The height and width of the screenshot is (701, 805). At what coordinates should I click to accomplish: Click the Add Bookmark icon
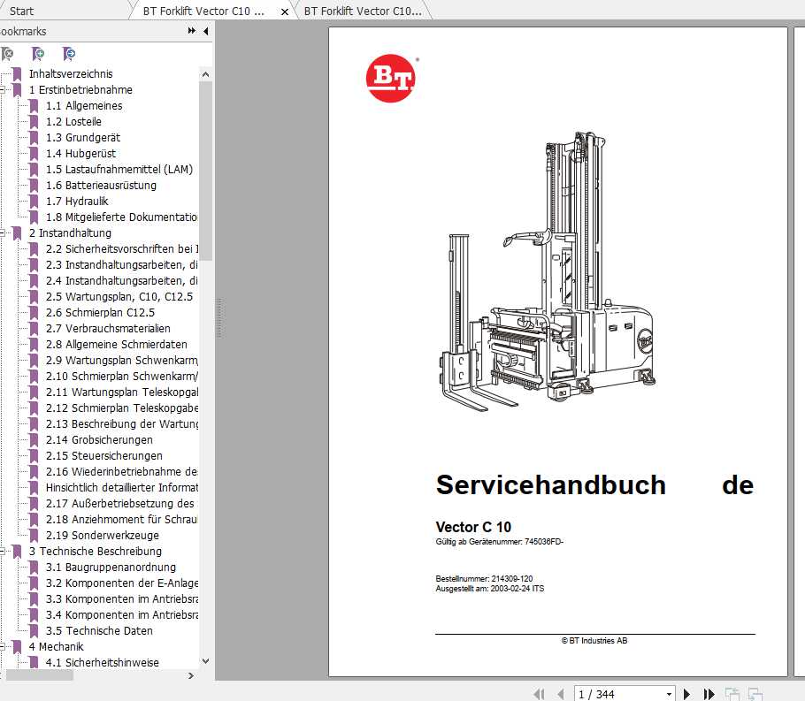pos(38,53)
